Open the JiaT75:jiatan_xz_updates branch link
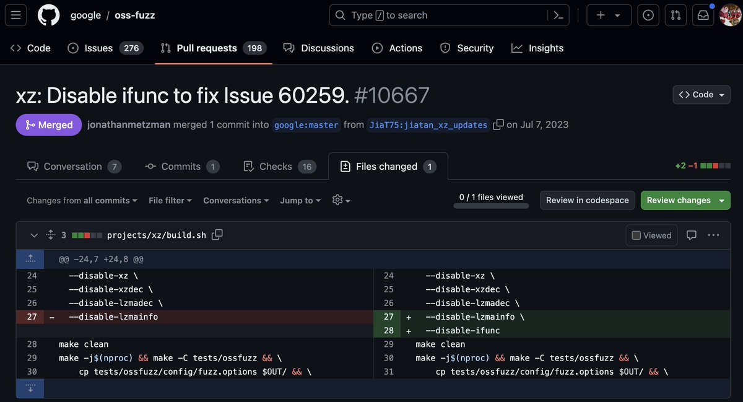The width and height of the screenshot is (743, 402). pos(428,125)
